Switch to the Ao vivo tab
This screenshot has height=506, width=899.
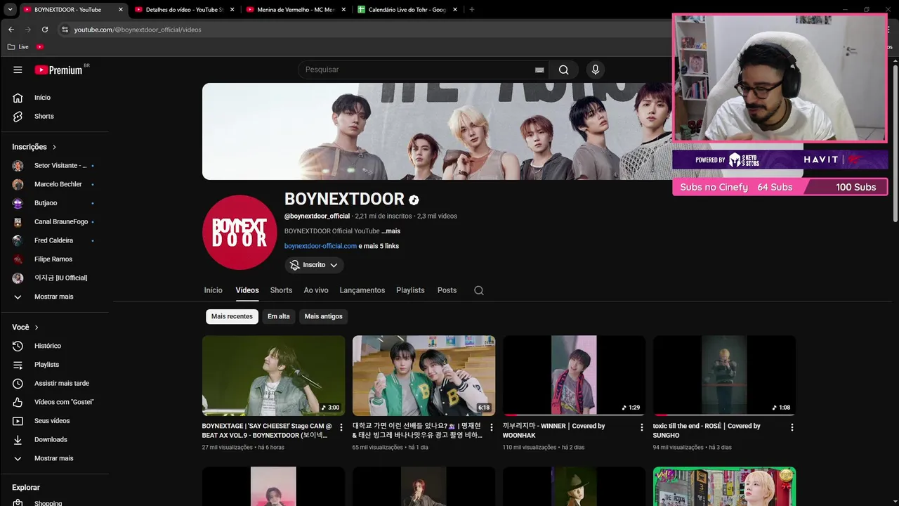[316, 290]
